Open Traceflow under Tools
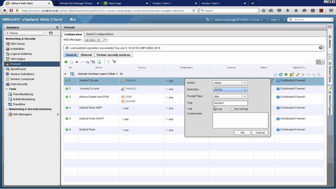336x189 pixels. (19, 104)
